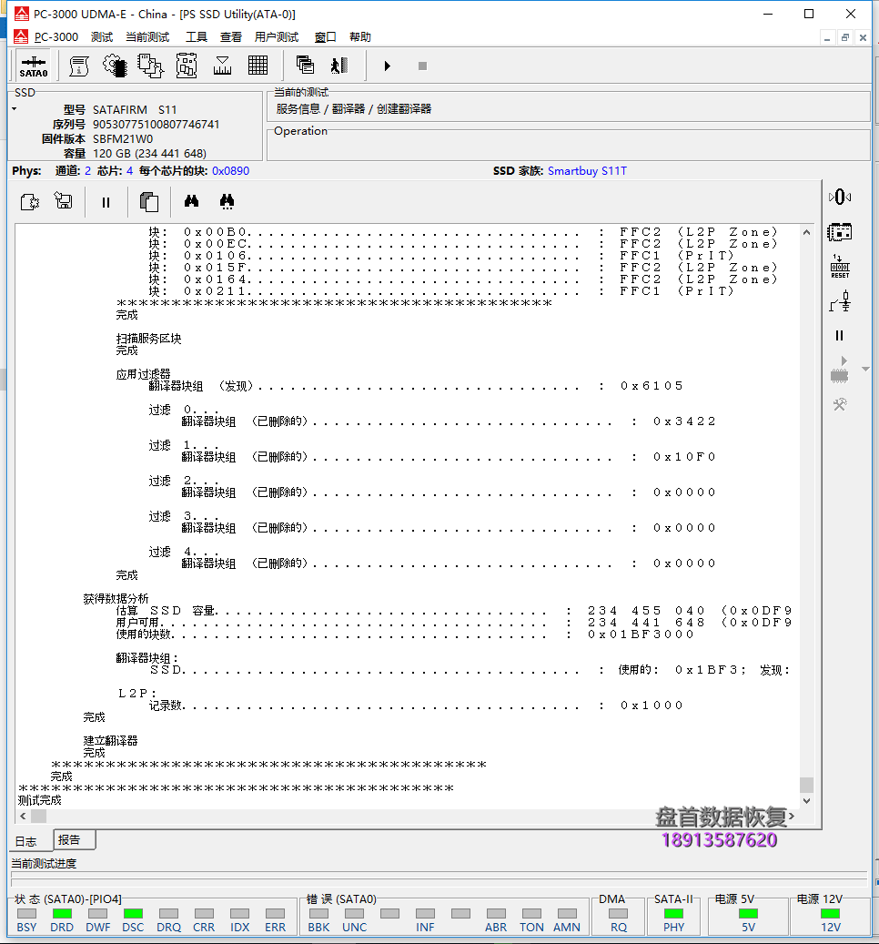Expand the sidebar chip dropdown arrow

865,369
